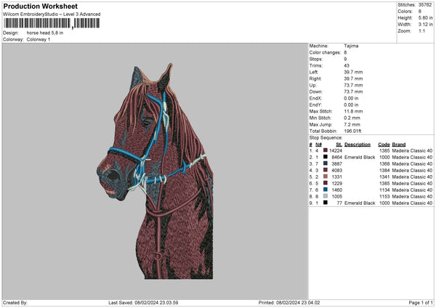This screenshot has width=436, height=308.
Task: Click the color swatch for stop 4
Action: pos(326,170)
